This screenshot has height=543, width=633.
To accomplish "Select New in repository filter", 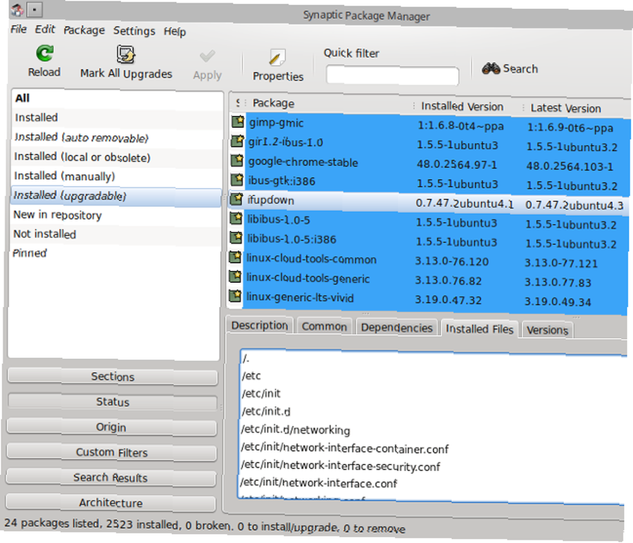I will [116, 215].
